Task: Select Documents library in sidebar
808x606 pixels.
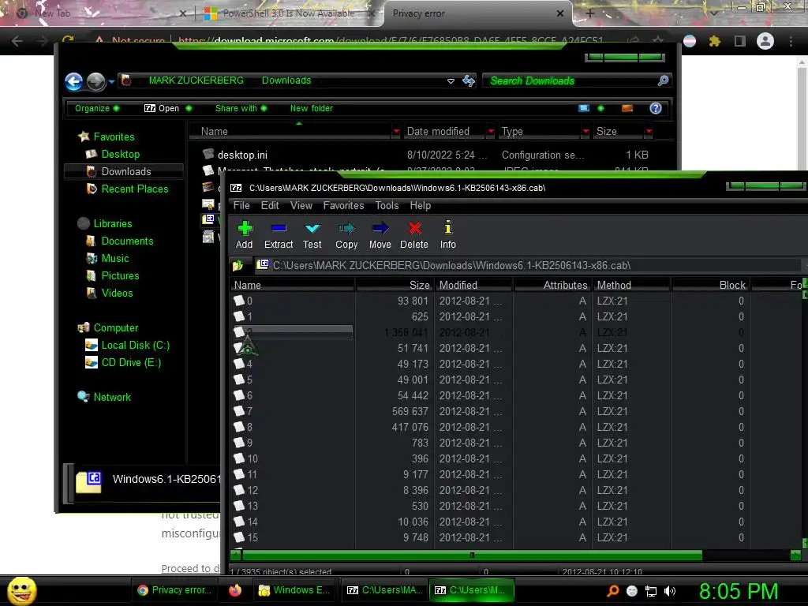Action: pos(127,241)
